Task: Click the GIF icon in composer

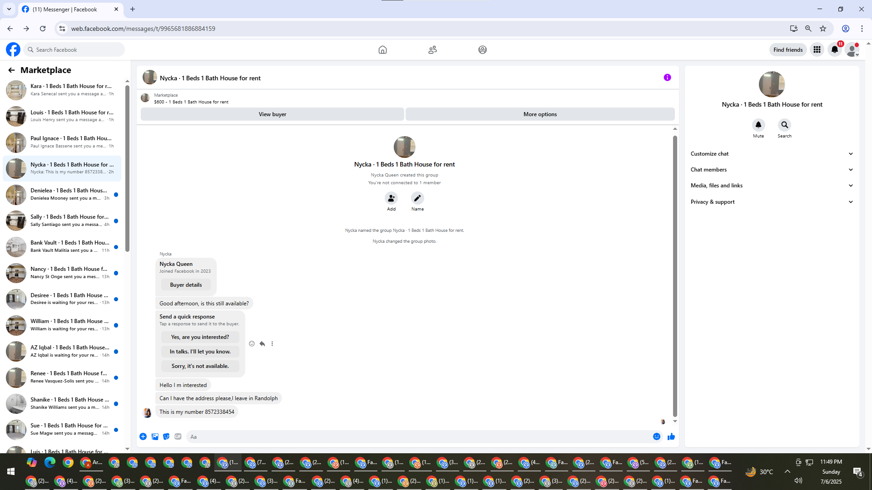Action: click(178, 436)
